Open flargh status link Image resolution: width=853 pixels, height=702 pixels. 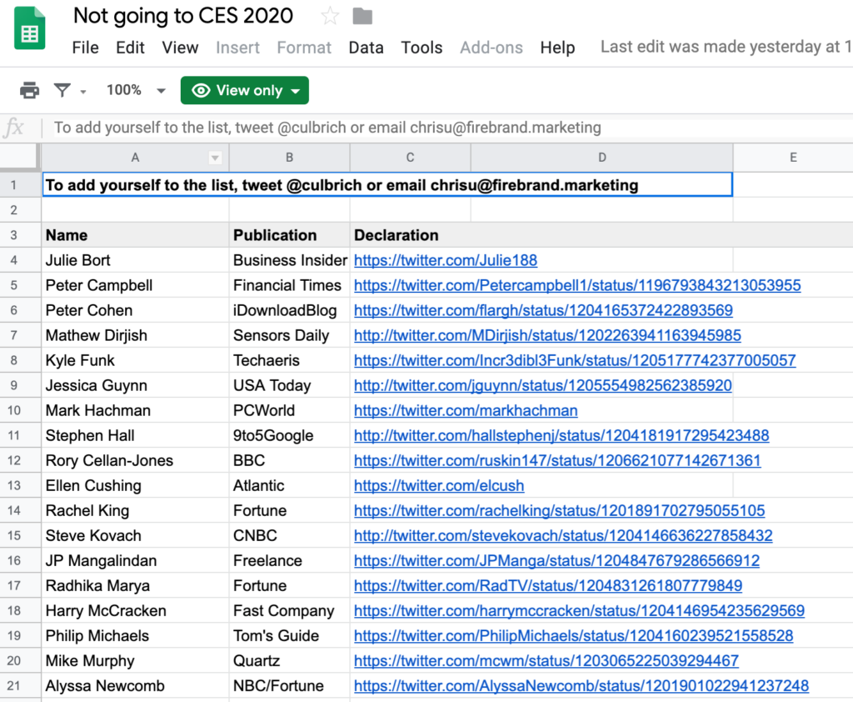[x=543, y=310]
